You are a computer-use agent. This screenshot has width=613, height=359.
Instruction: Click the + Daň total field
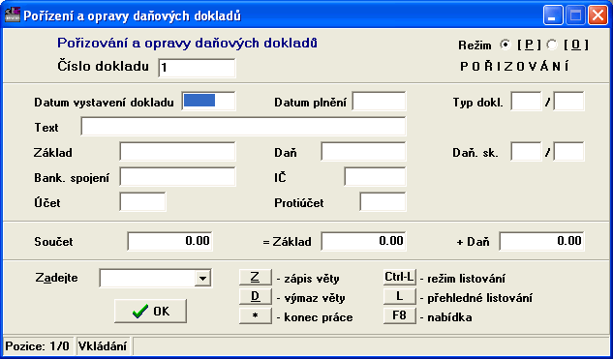[542, 241]
